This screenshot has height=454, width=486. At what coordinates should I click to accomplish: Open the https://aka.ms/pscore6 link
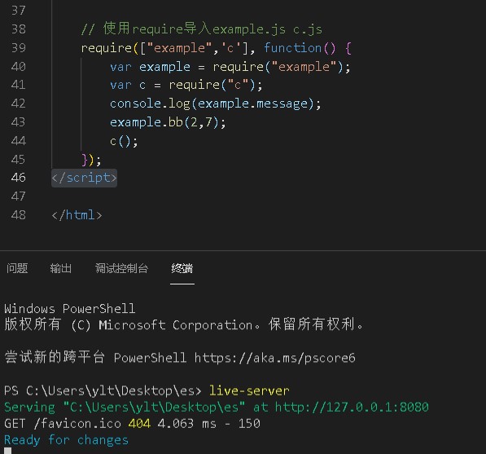pos(274,358)
